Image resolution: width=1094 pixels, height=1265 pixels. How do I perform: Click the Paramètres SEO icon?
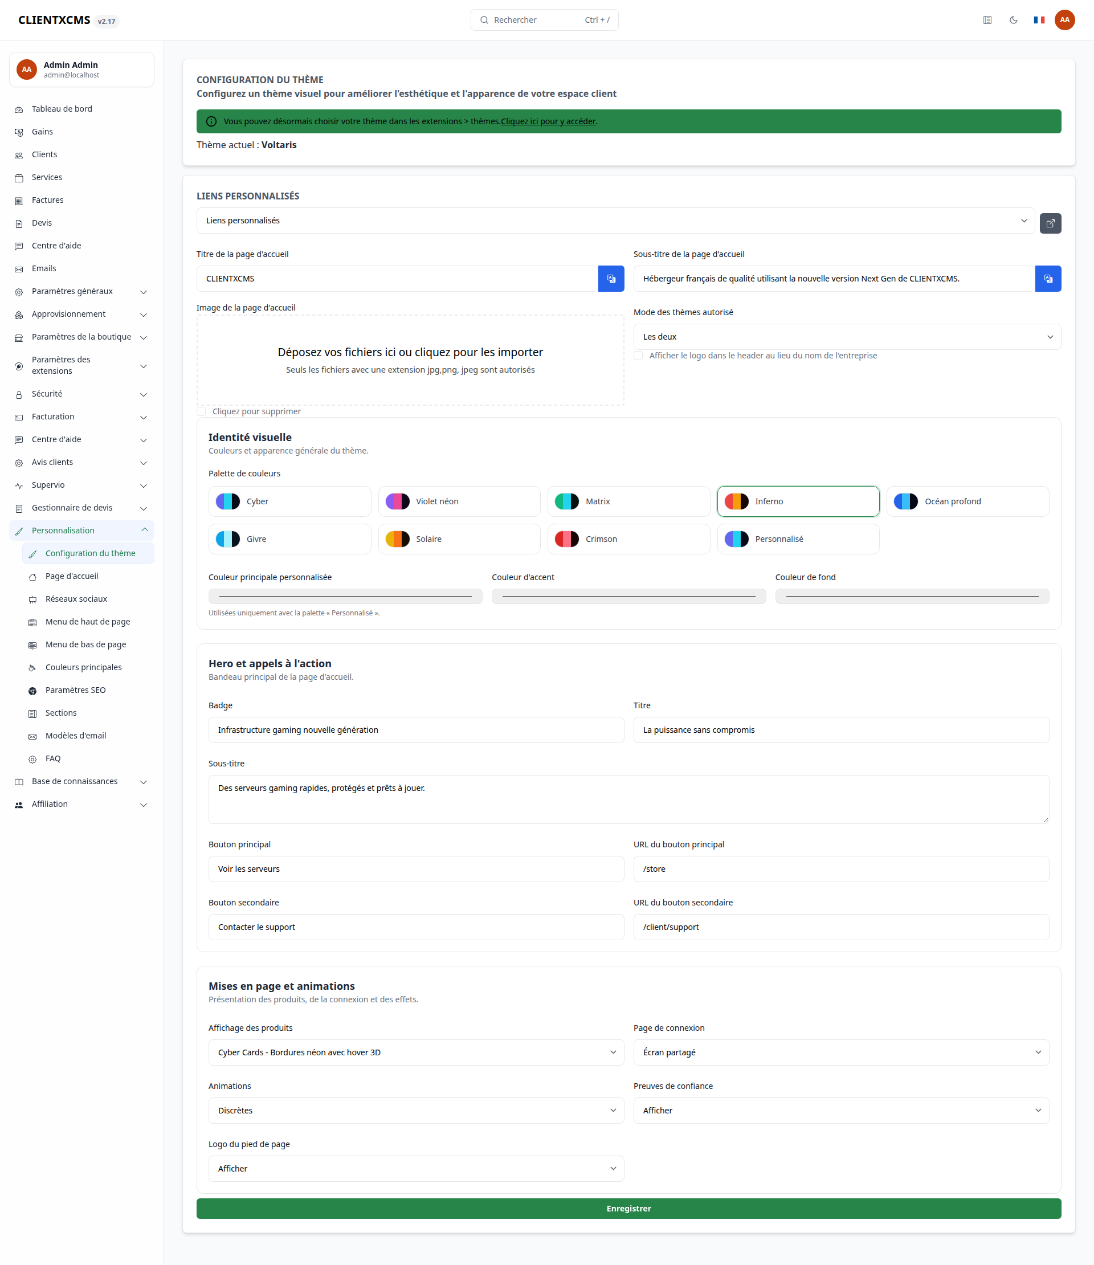coord(32,691)
